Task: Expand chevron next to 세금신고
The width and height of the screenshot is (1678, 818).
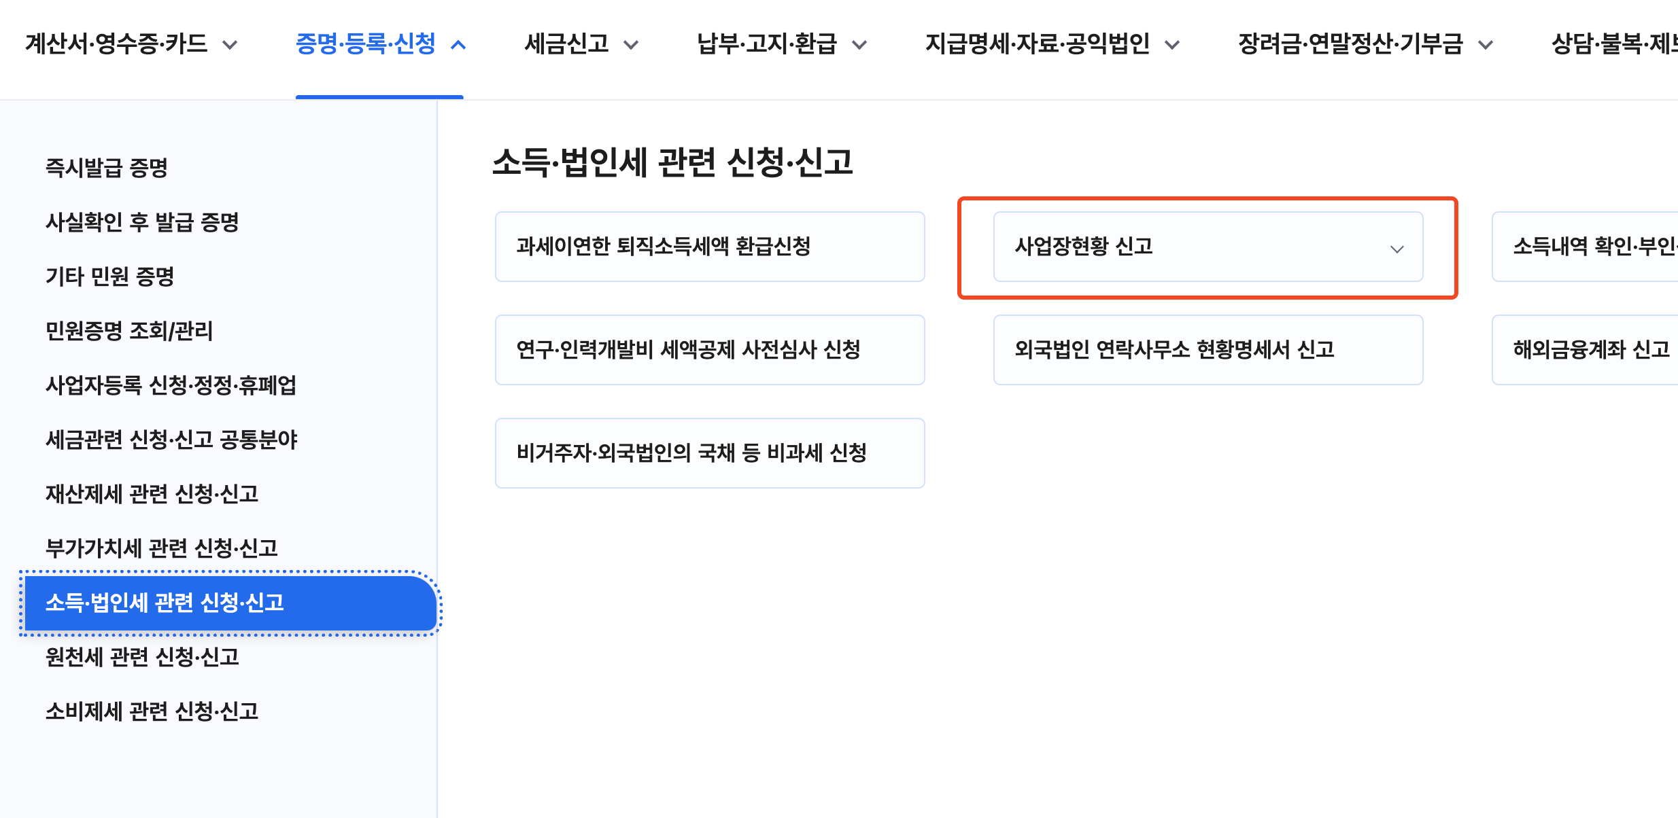Action: (x=631, y=46)
